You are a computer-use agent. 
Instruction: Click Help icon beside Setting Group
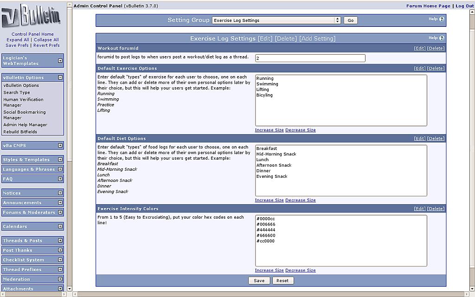441,19
